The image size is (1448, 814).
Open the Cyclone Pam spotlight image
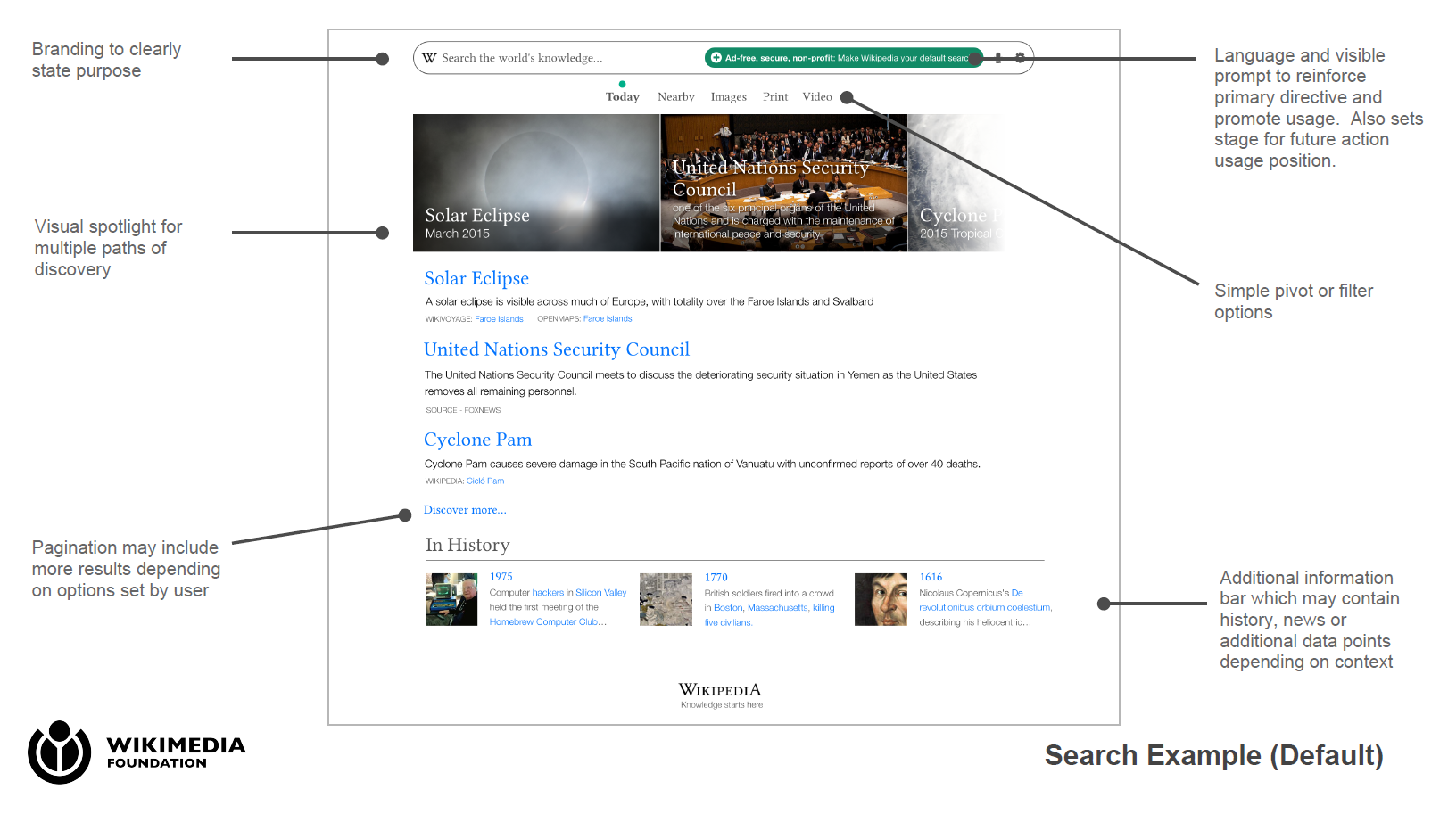pyautogui.click(x=956, y=183)
